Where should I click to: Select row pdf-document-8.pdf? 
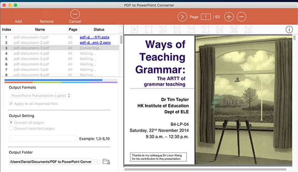click(x=60, y=75)
